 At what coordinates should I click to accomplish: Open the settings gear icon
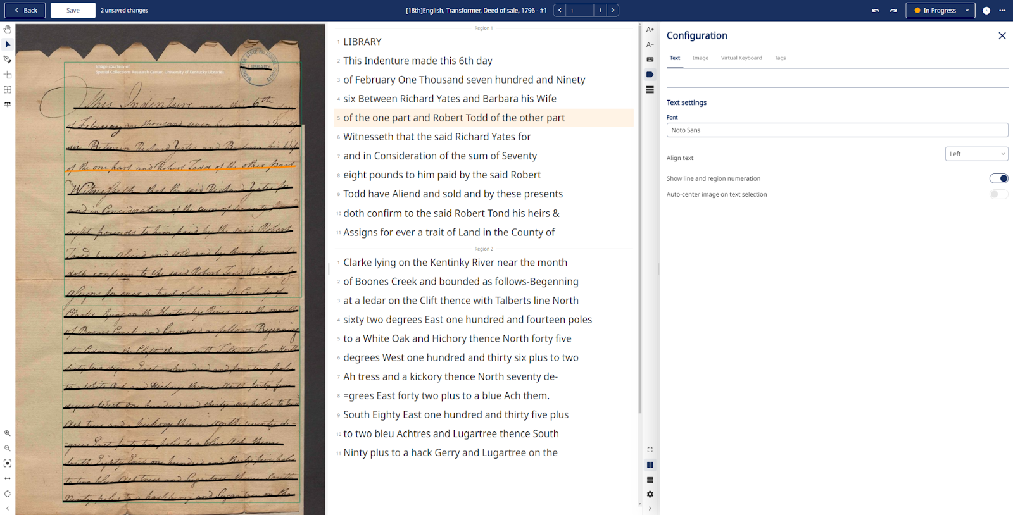(x=650, y=495)
